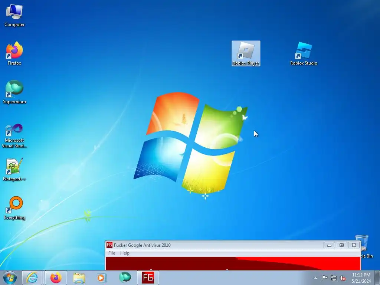Select the Roblox Studio shortcut
Viewport: 380px width, 285px height.
click(x=304, y=53)
